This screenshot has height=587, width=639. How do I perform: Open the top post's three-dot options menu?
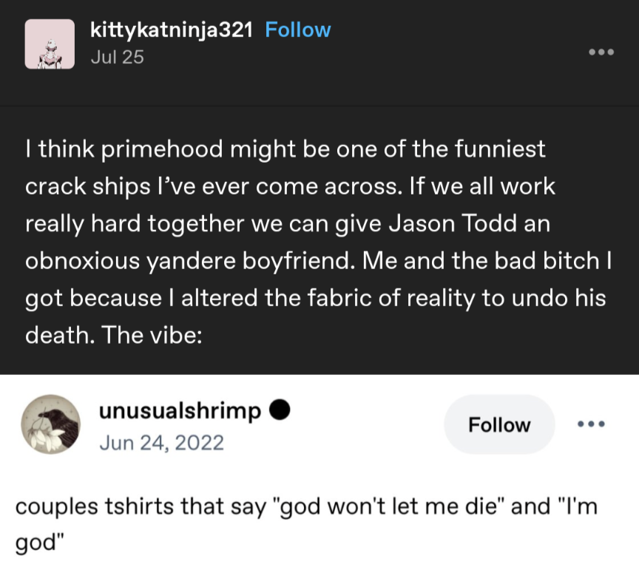(x=601, y=52)
